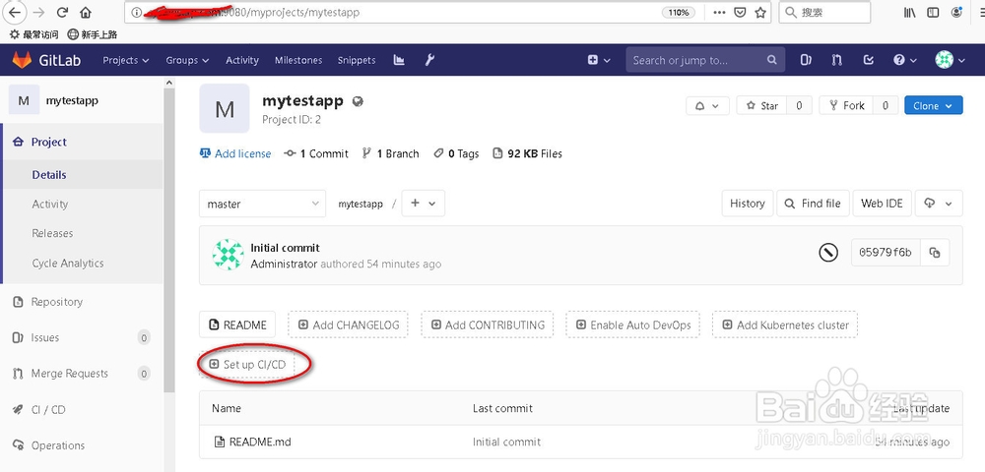Screen dimensions: 985x472
Task: Click Add CHANGELOG
Action: (348, 324)
